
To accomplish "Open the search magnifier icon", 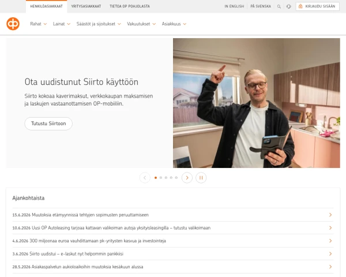I will pos(279,6).
